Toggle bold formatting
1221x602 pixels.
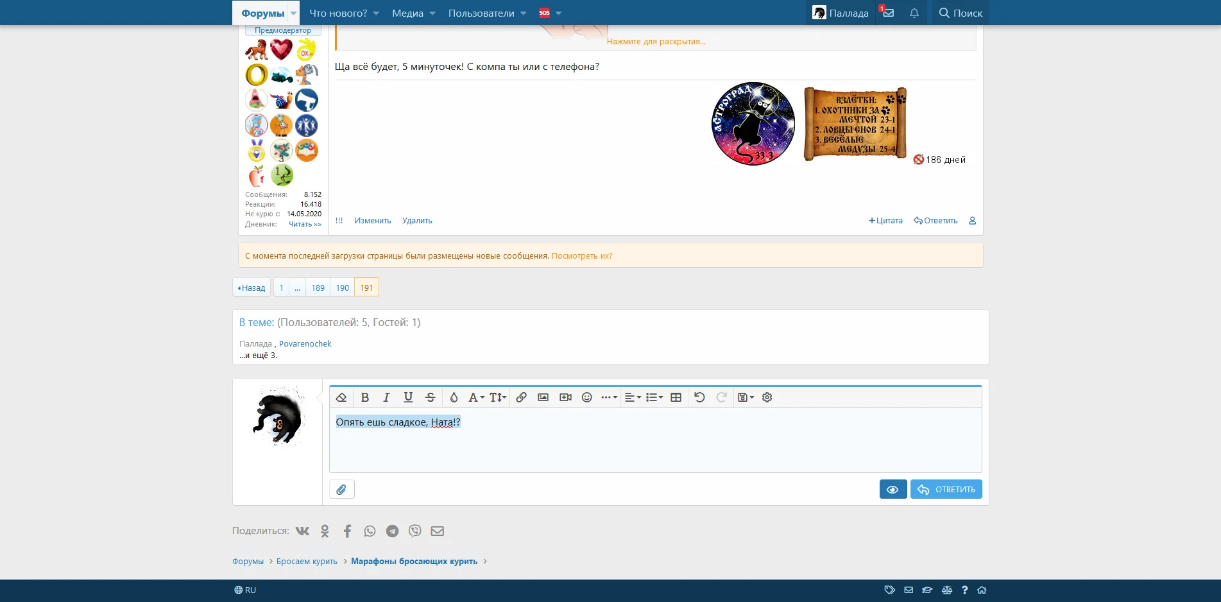364,397
